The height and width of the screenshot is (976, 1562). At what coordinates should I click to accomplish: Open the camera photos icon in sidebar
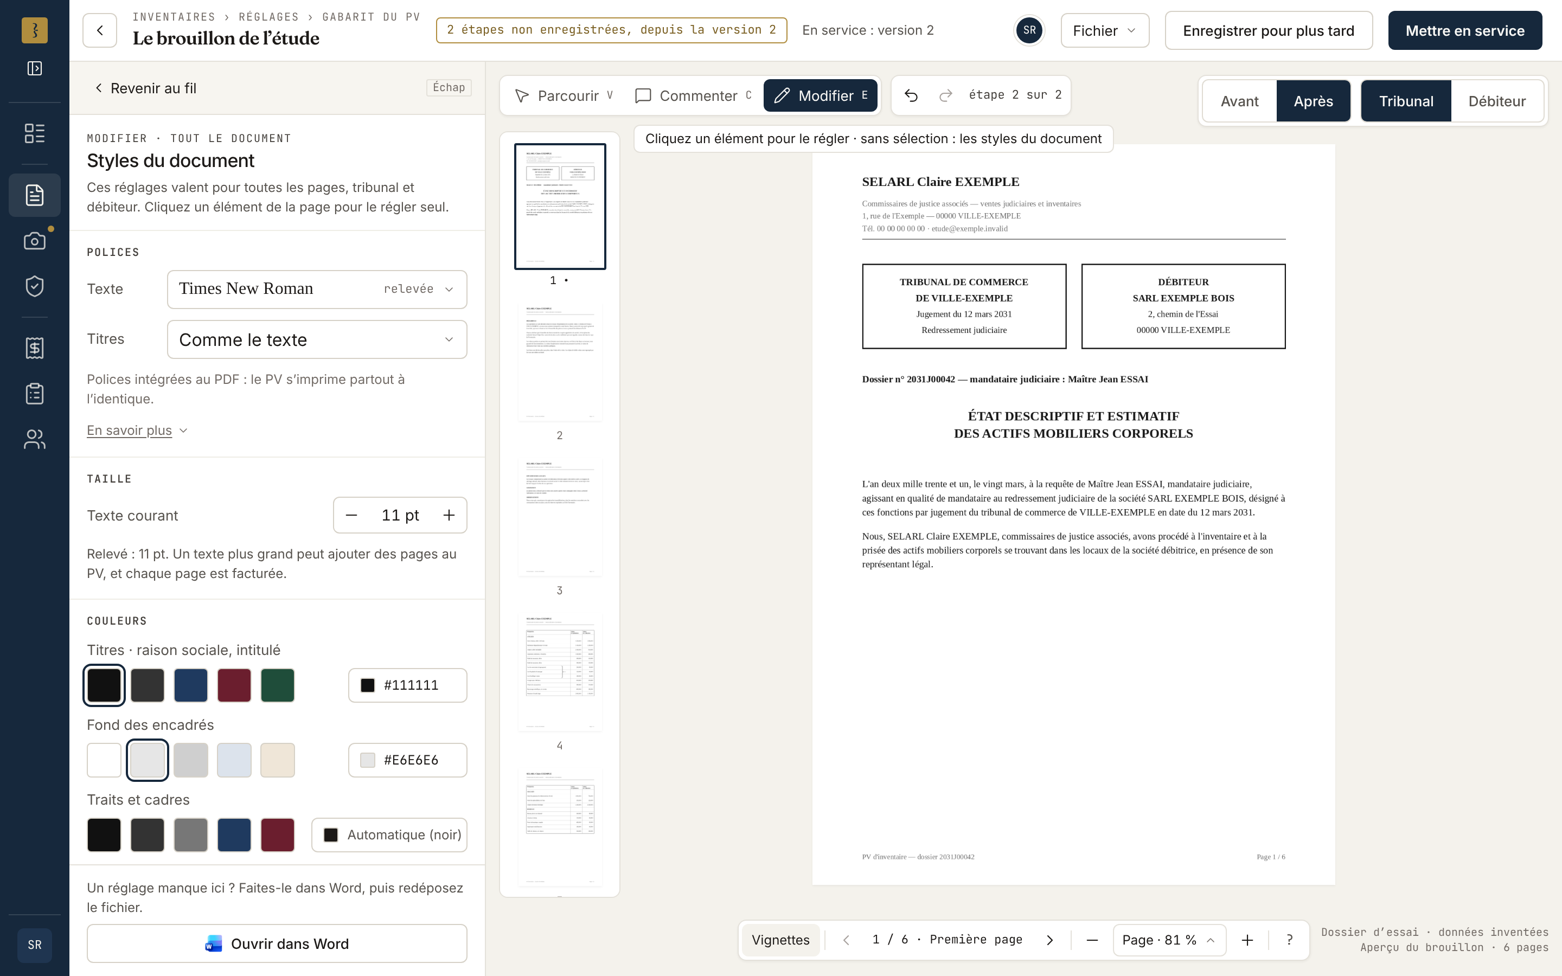[x=35, y=241]
